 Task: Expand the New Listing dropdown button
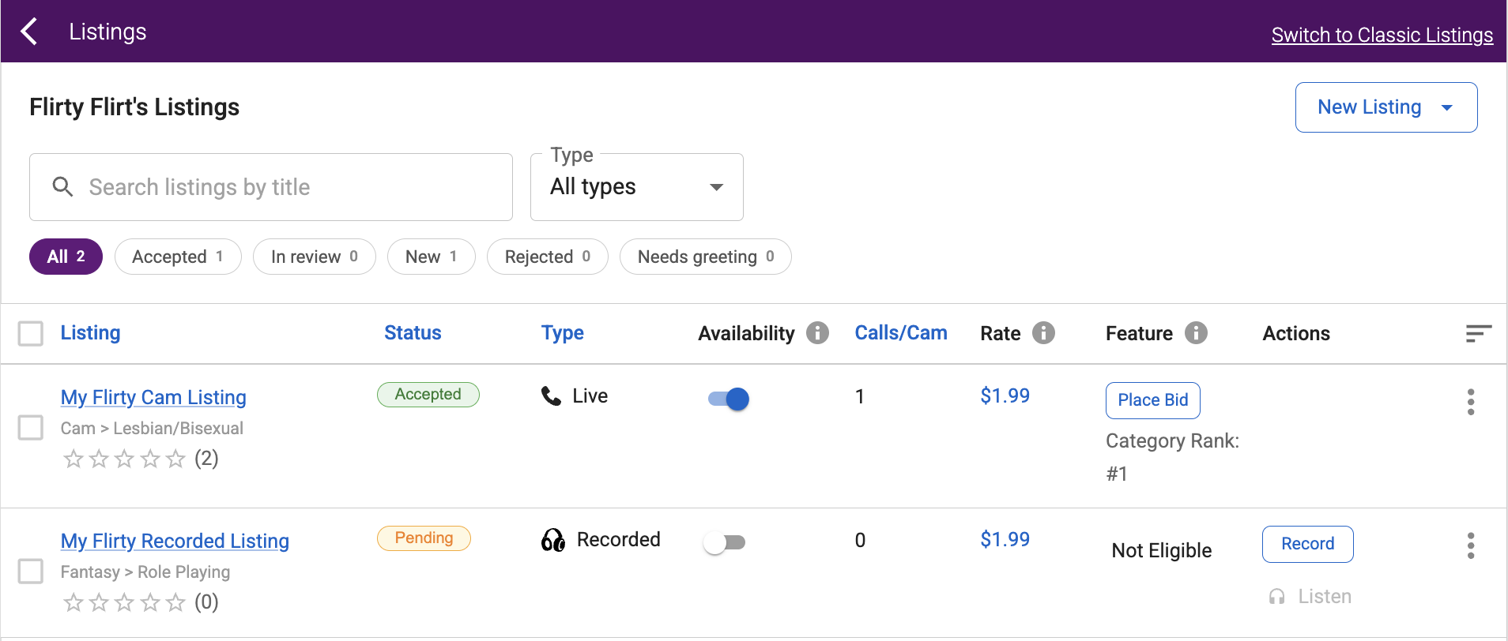tap(1386, 107)
